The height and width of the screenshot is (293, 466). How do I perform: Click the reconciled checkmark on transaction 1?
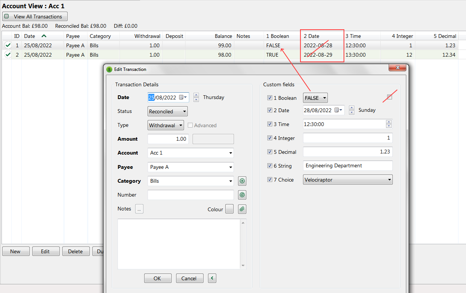[8, 45]
